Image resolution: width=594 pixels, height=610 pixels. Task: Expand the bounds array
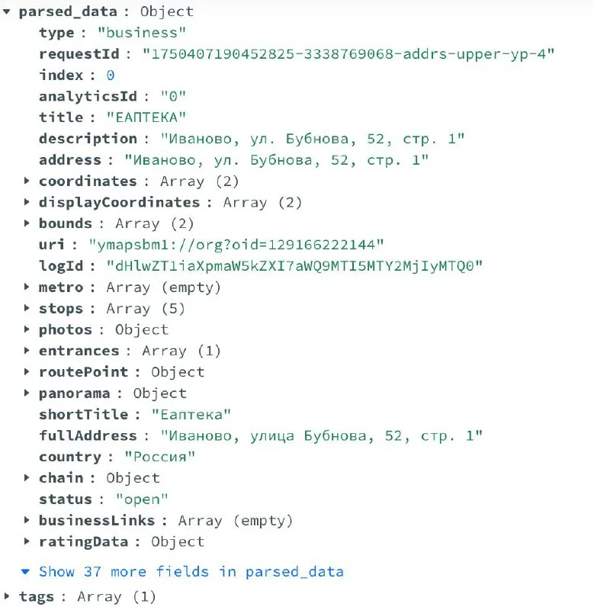point(27,223)
